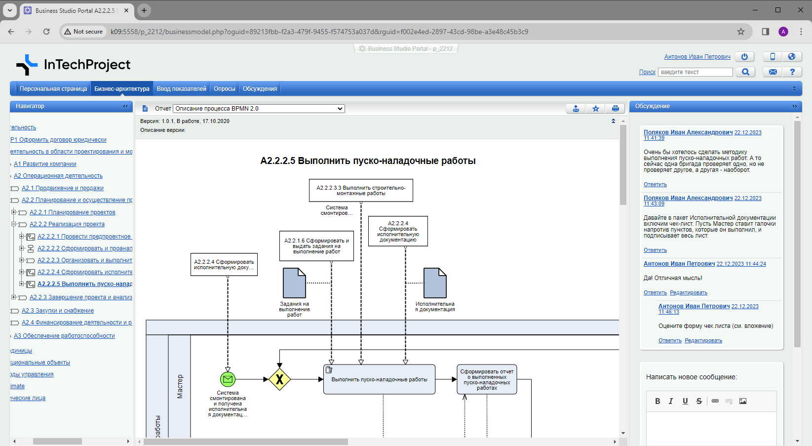Click the magnifier search button
Image resolution: width=812 pixels, height=446 pixels.
click(745, 72)
